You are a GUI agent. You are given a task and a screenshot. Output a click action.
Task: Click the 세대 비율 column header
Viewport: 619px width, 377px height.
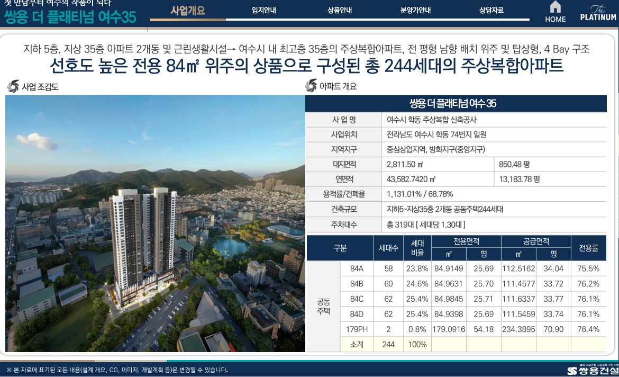coord(417,248)
